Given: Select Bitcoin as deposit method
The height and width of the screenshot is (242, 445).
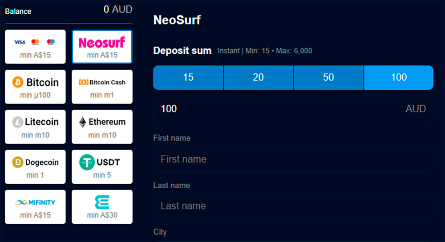Looking at the screenshot, I should [35, 87].
